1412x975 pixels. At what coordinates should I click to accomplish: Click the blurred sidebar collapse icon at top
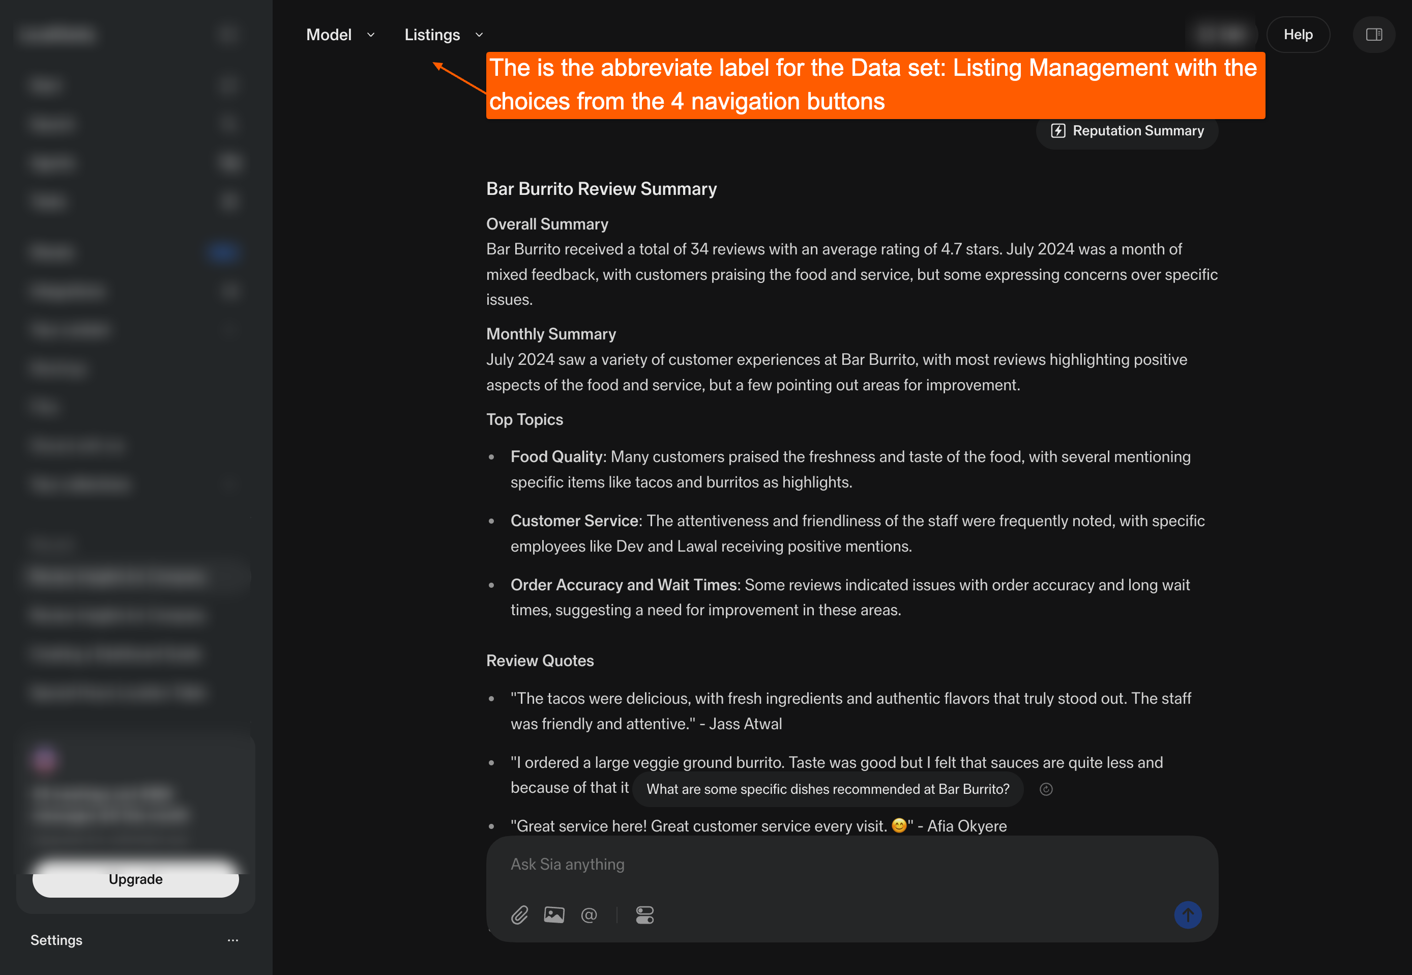click(228, 34)
